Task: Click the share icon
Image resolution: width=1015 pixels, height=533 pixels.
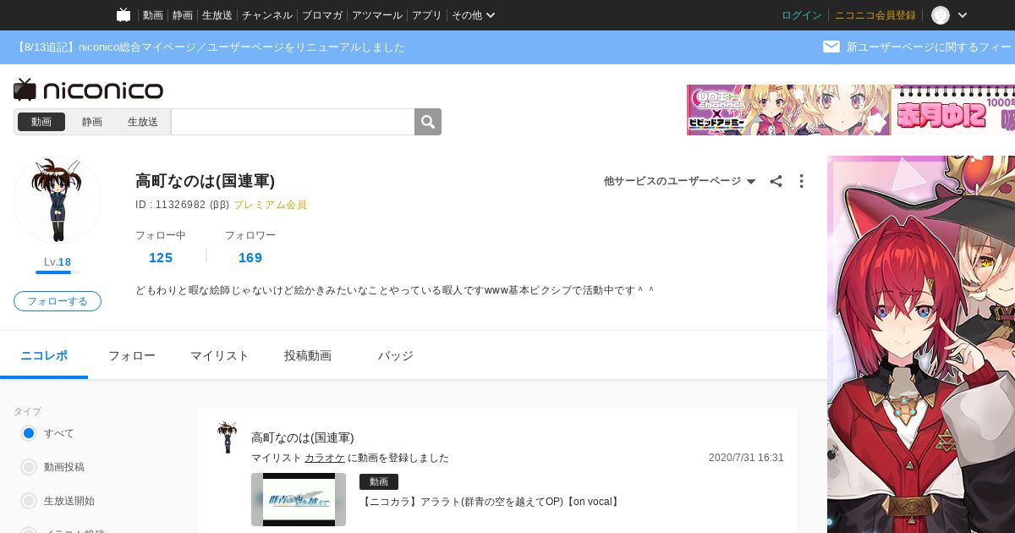Action: point(776,181)
